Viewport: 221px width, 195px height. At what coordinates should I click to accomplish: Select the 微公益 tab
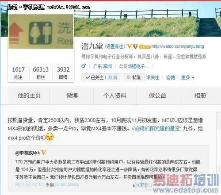[157, 96]
